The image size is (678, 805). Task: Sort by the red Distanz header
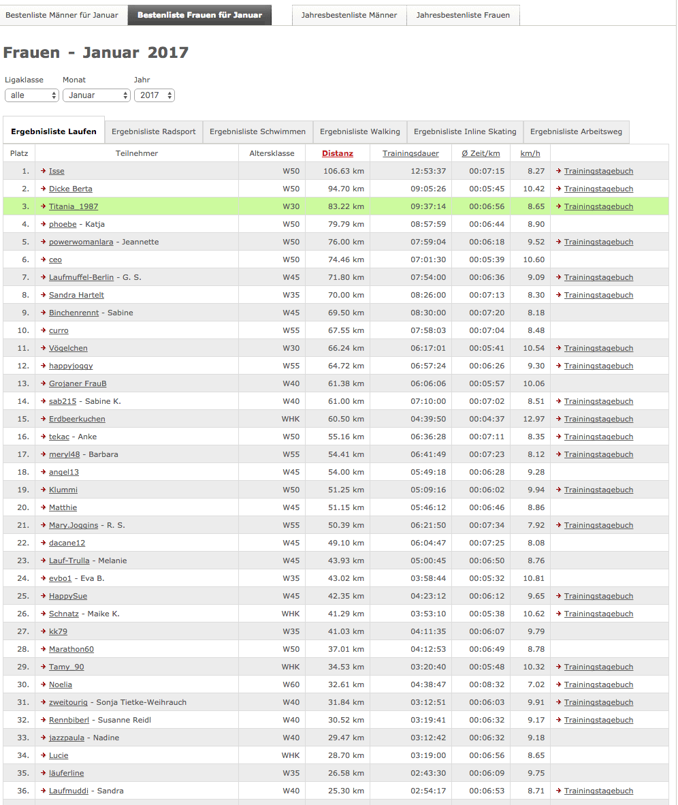(x=338, y=153)
